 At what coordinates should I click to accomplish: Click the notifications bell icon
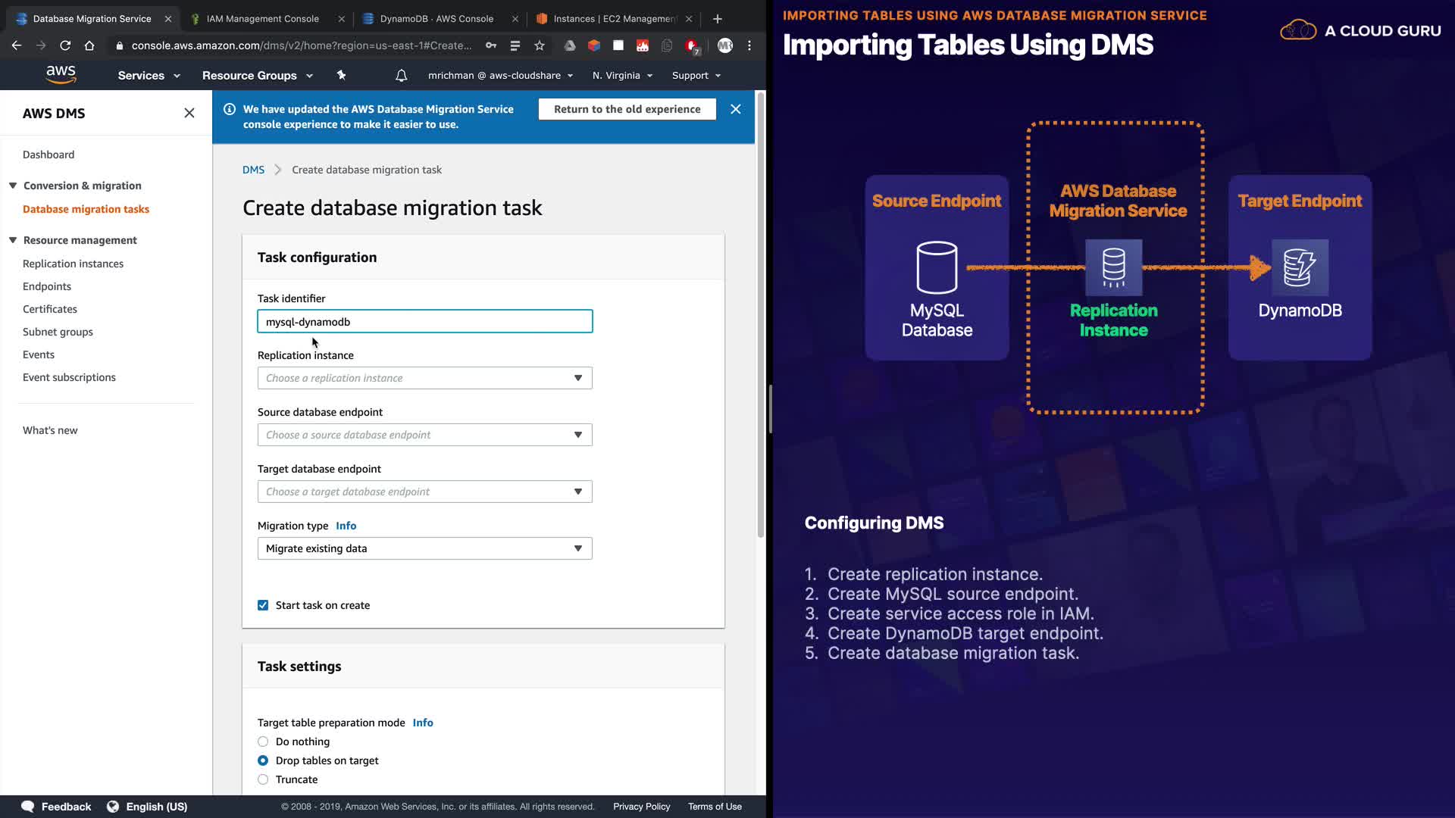click(x=402, y=75)
